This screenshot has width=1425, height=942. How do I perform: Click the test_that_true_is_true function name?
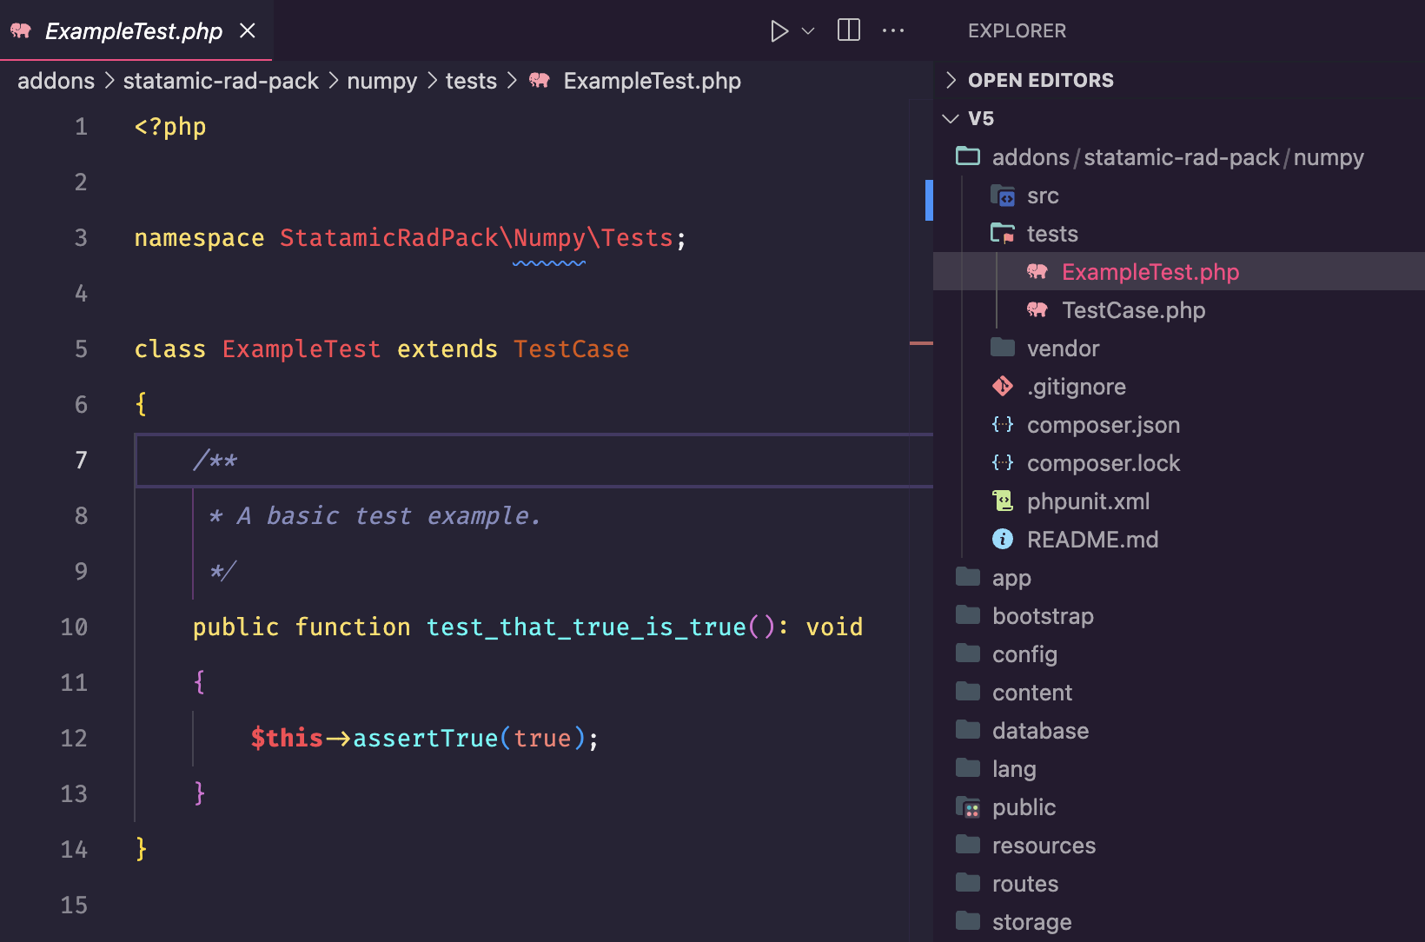click(587, 627)
